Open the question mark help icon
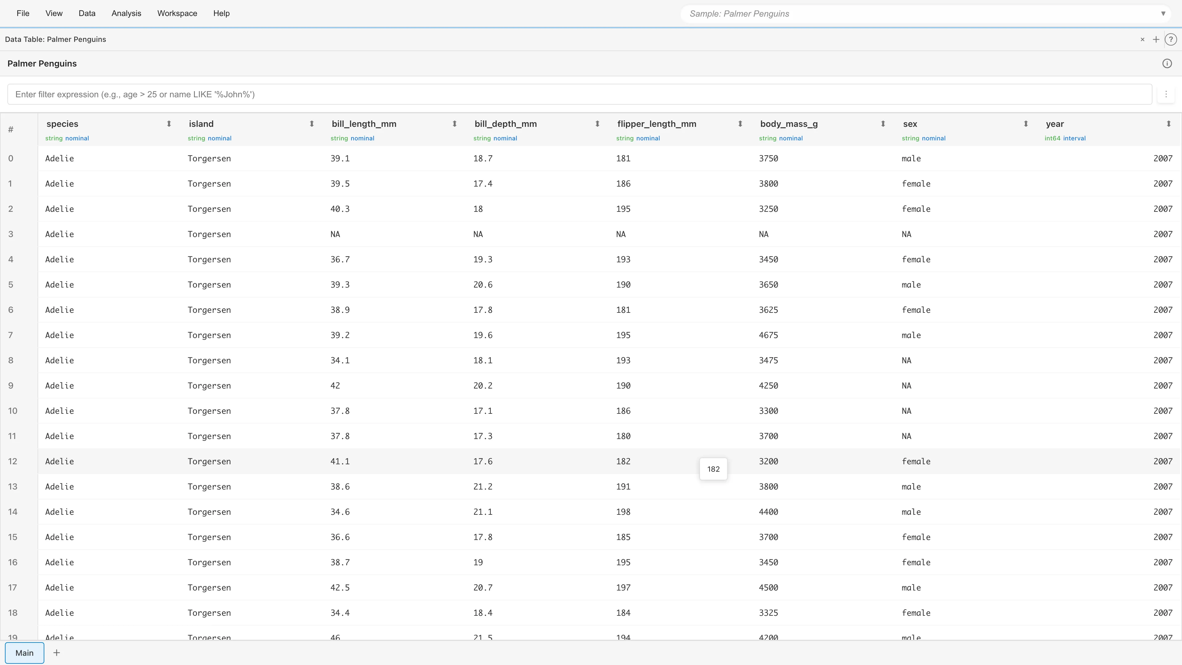 1171,39
